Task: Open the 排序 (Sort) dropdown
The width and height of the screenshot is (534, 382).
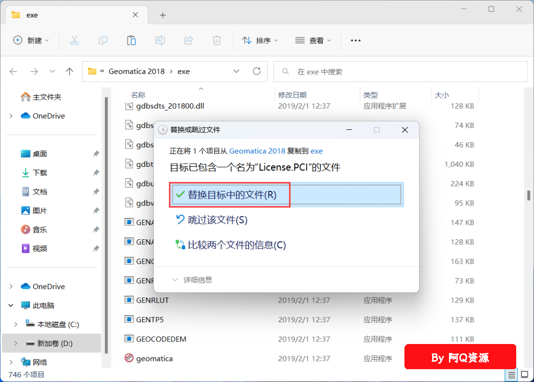Action: pos(260,40)
